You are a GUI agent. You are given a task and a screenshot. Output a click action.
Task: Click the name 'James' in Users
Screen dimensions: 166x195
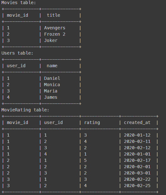pyautogui.click(x=50, y=97)
